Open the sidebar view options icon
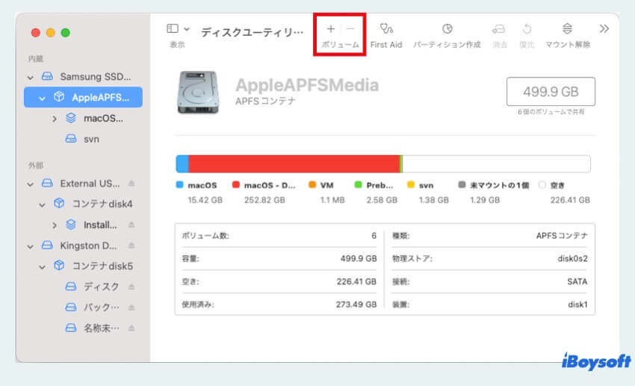The width and height of the screenshot is (635, 386). click(173, 28)
